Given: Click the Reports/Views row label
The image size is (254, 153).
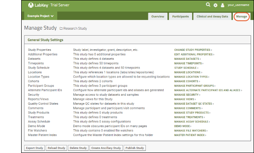Looking at the screenshot, I should coord(38,99).
